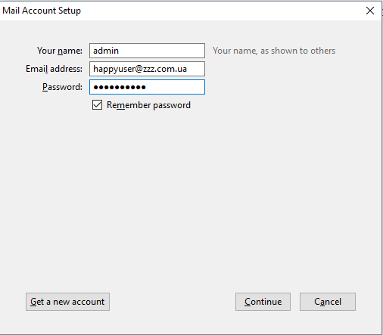383x335 pixels.
Task: Click the Mail Account Setup title text
Action: [x=42, y=11]
